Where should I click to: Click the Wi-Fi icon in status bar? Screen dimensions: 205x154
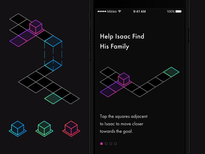click(119, 12)
